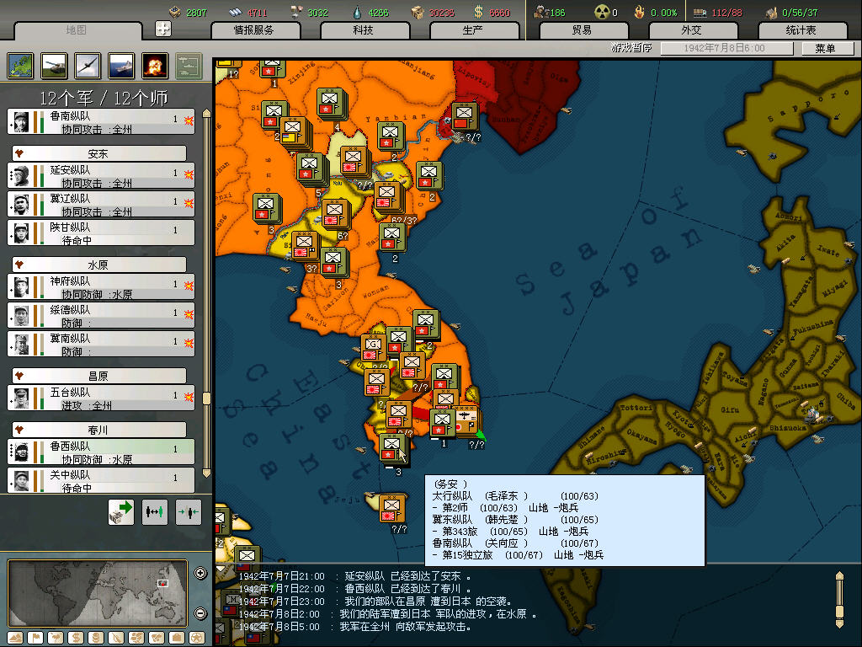Click log entry 我军在全州 向敌军发起攻击
This screenshot has width=862, height=647.
point(355,627)
